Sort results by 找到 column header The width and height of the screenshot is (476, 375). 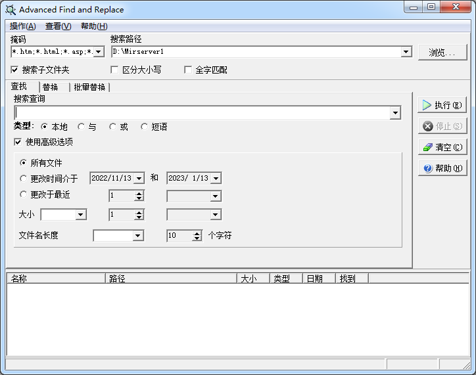click(x=352, y=278)
